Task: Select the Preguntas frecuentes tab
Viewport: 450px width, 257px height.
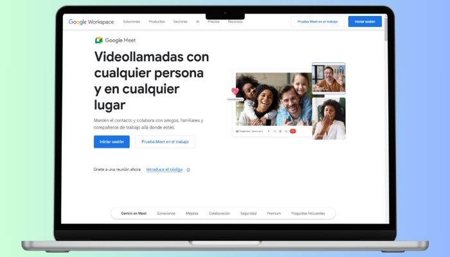Action: (308, 213)
